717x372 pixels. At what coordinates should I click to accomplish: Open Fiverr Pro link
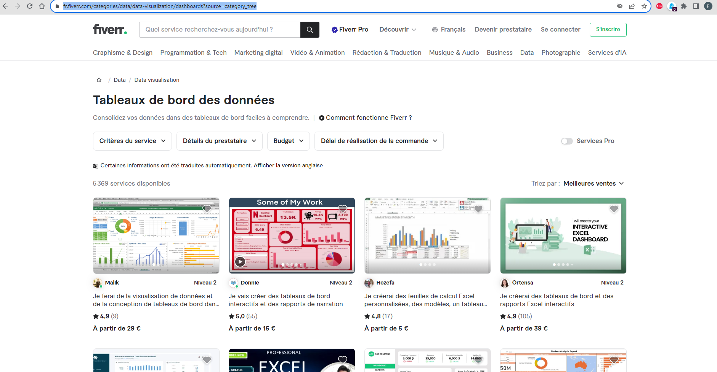(350, 30)
